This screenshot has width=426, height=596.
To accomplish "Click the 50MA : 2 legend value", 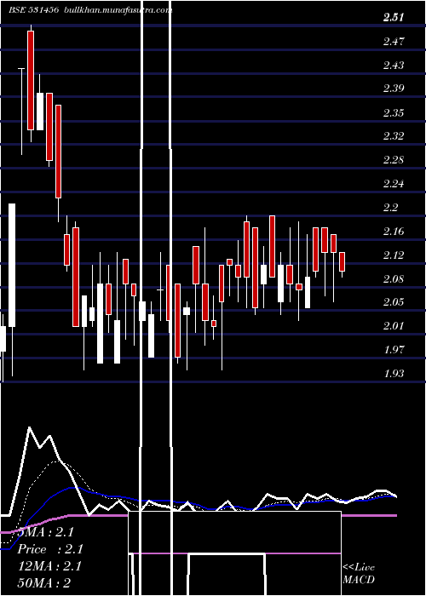I will (x=44, y=583).
